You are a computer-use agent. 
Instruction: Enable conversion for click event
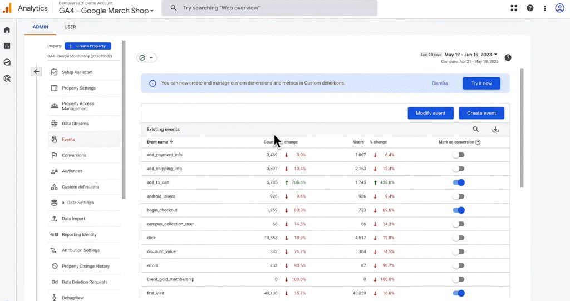[x=459, y=238]
